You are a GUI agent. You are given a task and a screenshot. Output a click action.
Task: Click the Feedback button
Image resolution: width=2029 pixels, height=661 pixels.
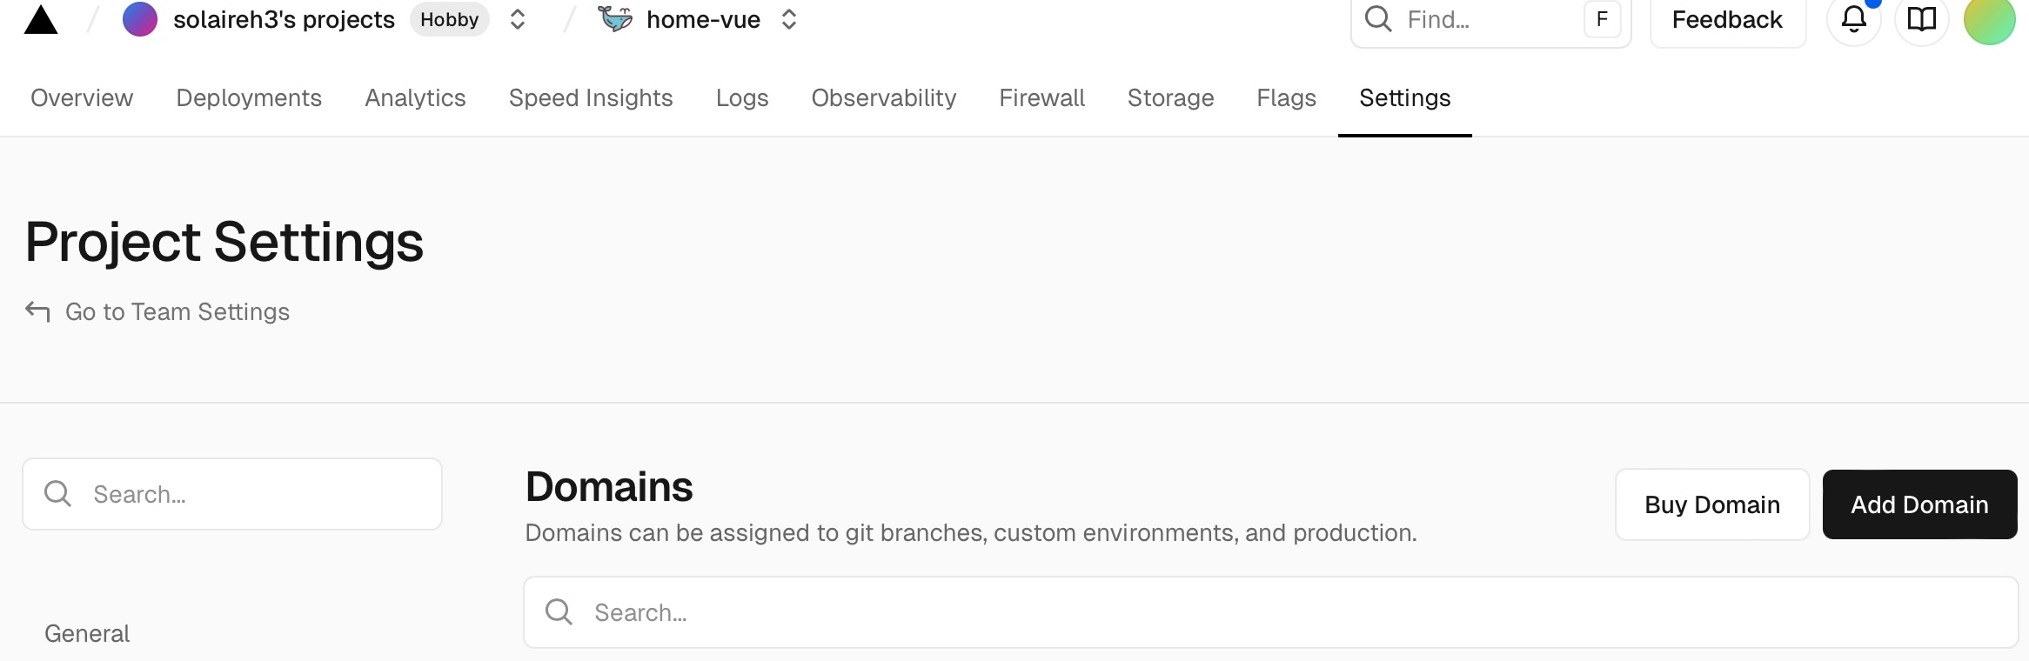[x=1727, y=19]
